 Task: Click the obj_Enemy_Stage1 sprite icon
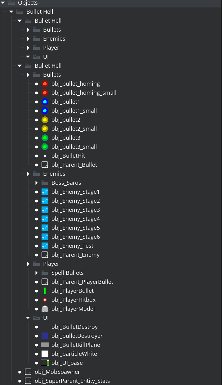pyautogui.click(x=45, y=192)
